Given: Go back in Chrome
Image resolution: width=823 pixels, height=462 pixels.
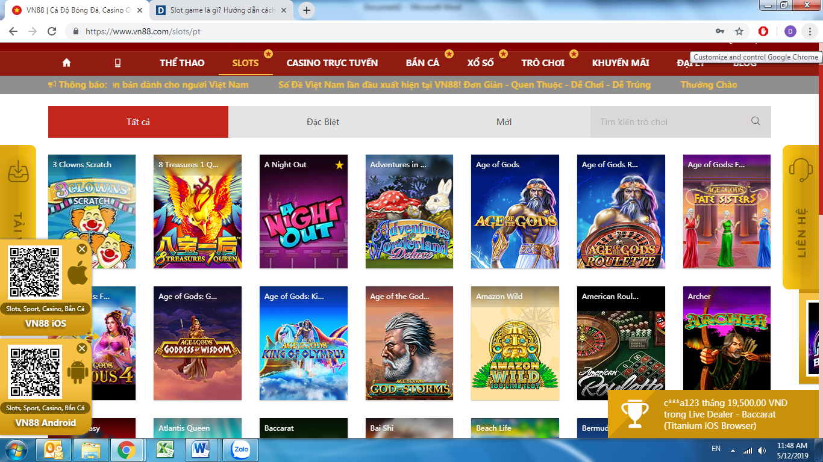Looking at the screenshot, I should (x=14, y=31).
